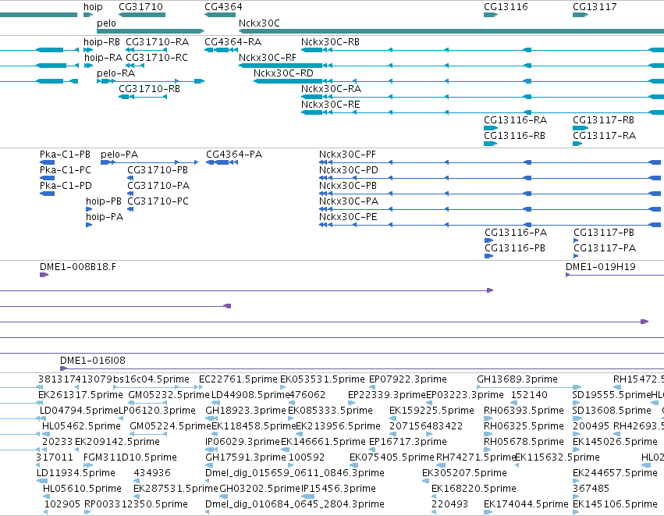Select the EK261317.5prime EST label
The height and width of the screenshot is (516, 664).
point(80,395)
